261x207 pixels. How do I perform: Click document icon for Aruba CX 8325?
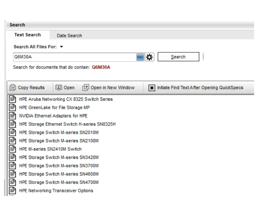pos(12,99)
